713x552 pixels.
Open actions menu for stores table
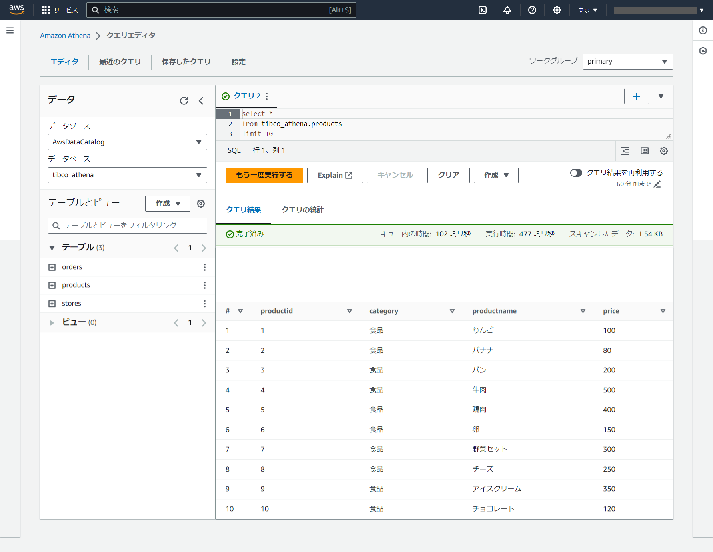(205, 304)
